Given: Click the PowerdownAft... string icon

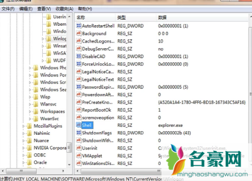Looking at the screenshot, I should click(78, 95).
